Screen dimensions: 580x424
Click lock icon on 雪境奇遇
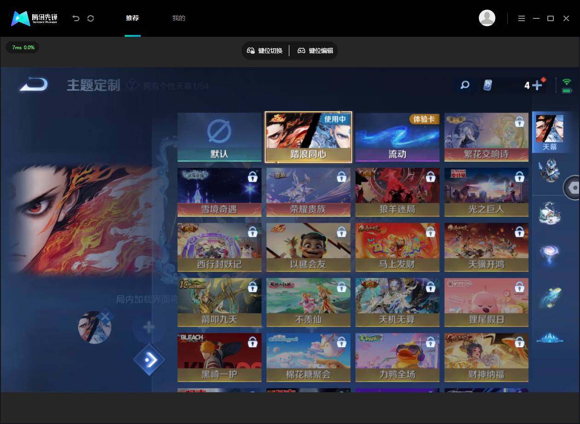click(x=253, y=177)
